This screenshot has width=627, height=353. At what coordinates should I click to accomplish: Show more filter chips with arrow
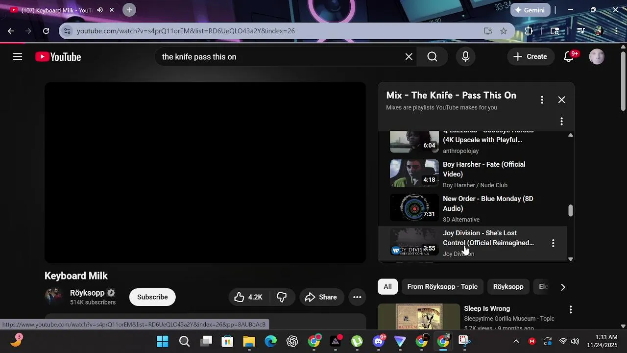tap(563, 287)
